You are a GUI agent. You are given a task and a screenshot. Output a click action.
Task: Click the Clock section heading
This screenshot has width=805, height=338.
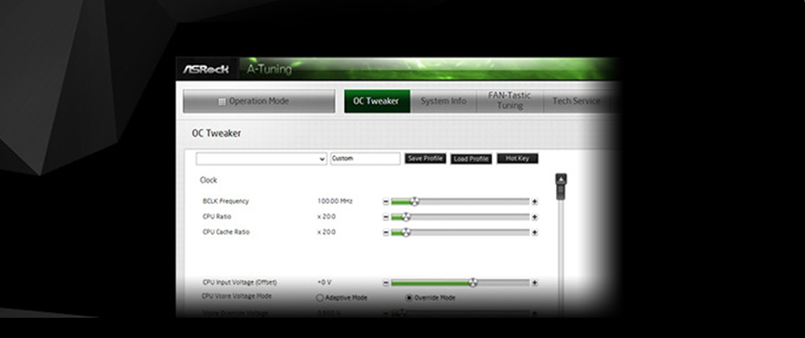click(209, 180)
